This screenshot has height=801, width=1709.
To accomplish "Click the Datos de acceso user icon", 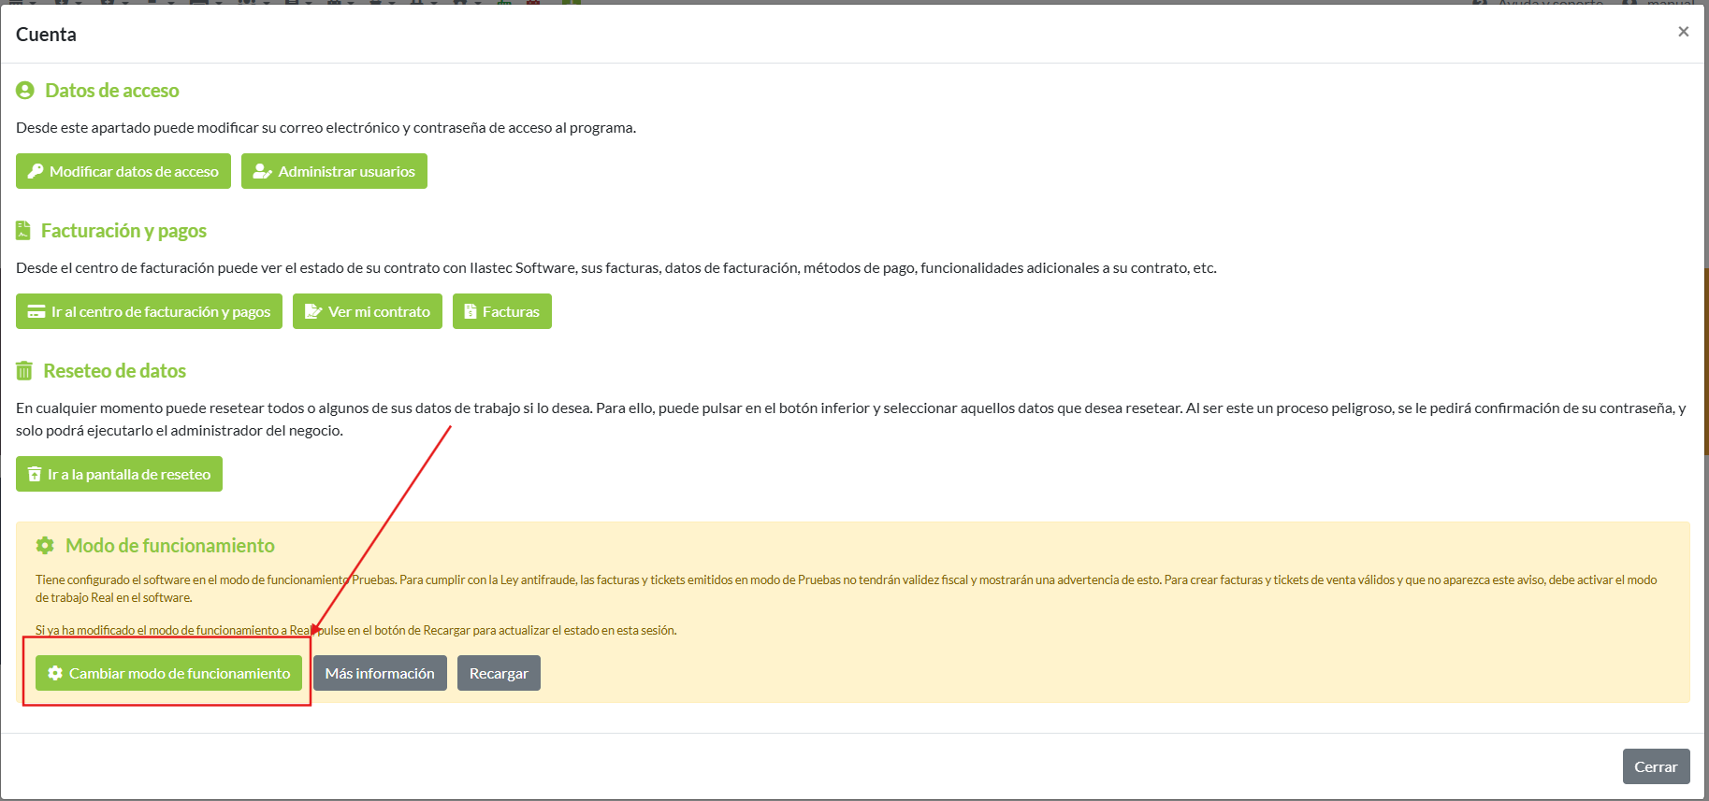I will point(25,91).
